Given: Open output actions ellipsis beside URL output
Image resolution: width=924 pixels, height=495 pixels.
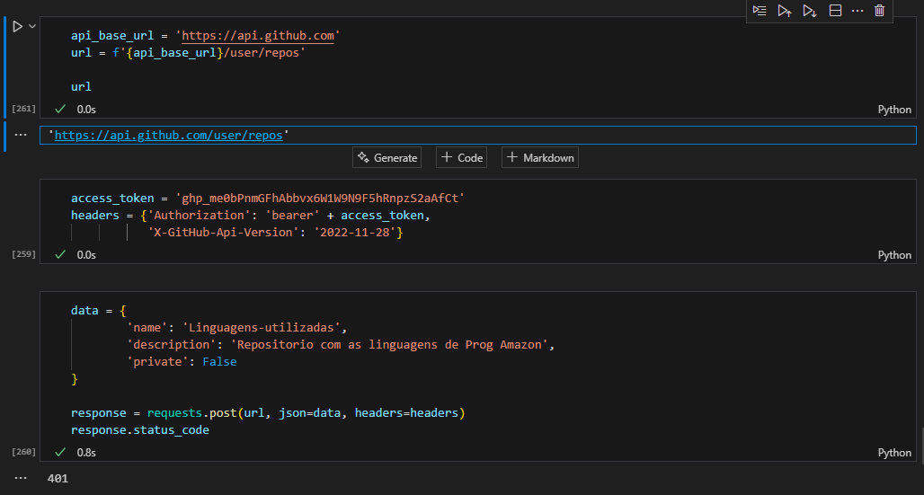Looking at the screenshot, I should (21, 135).
